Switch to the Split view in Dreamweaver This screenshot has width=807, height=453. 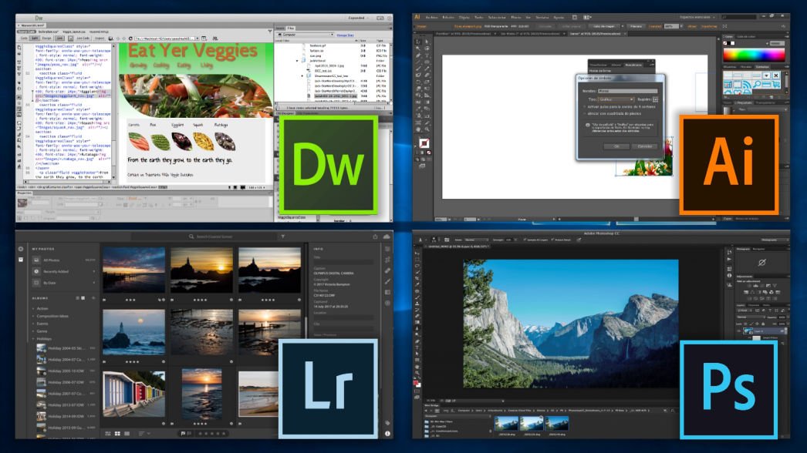click(35, 37)
